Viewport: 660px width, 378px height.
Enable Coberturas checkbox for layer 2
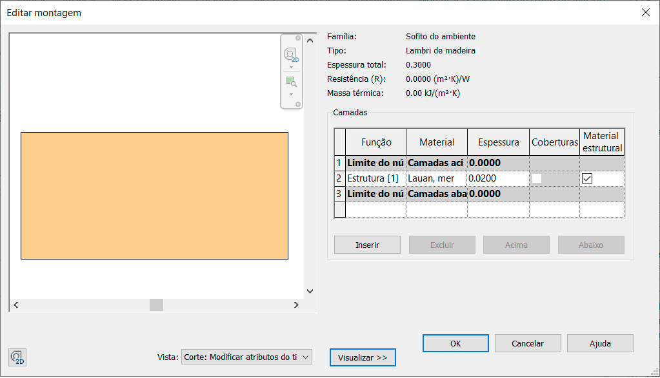click(x=537, y=178)
